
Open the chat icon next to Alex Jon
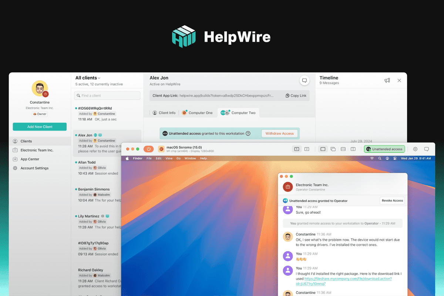(x=304, y=80)
